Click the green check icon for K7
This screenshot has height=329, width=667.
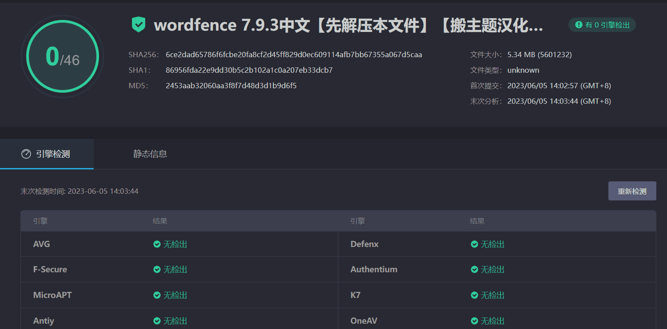click(x=474, y=295)
